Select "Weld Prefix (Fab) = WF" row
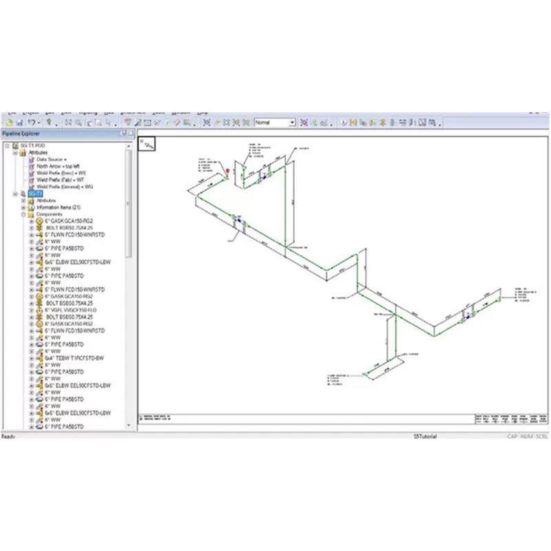 (60, 180)
